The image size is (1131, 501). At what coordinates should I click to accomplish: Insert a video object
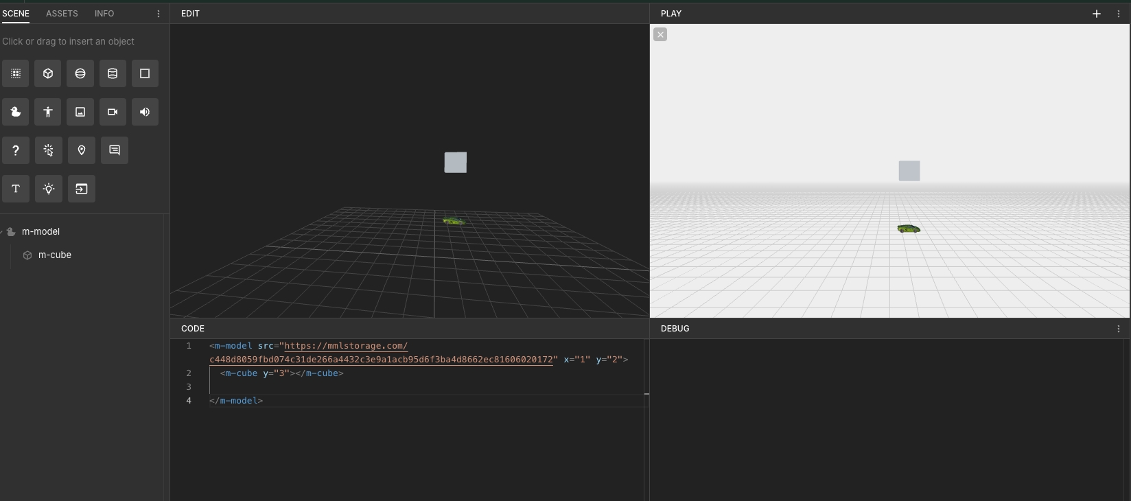pos(113,112)
